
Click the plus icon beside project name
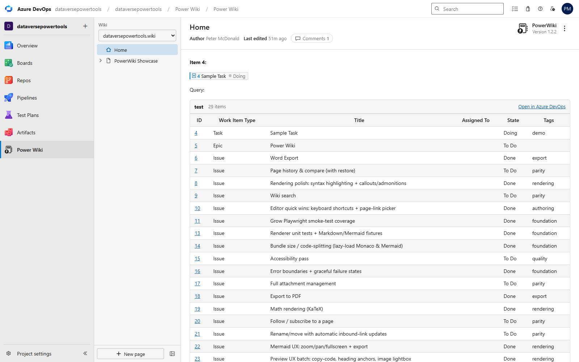pyautogui.click(x=85, y=26)
